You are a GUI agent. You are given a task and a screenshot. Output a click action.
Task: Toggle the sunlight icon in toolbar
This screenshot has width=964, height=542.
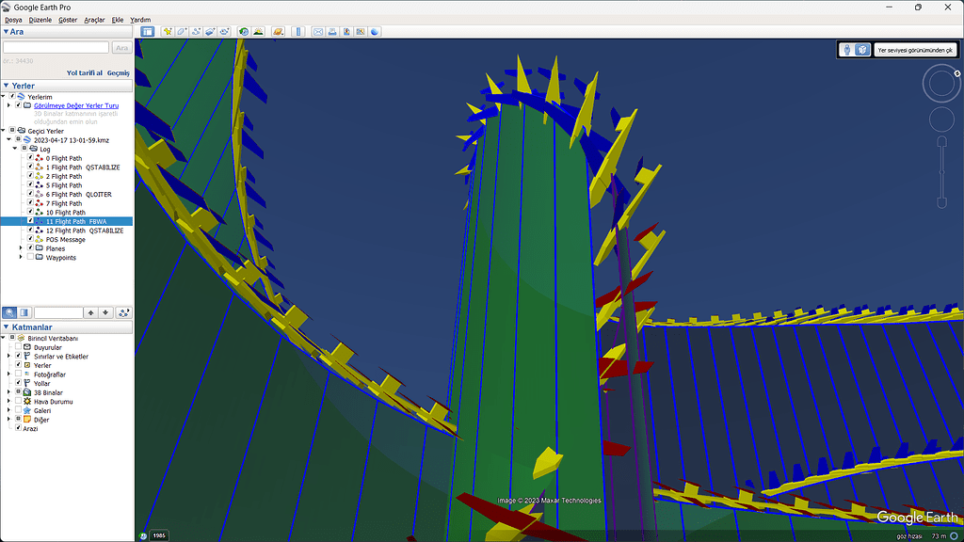click(258, 32)
